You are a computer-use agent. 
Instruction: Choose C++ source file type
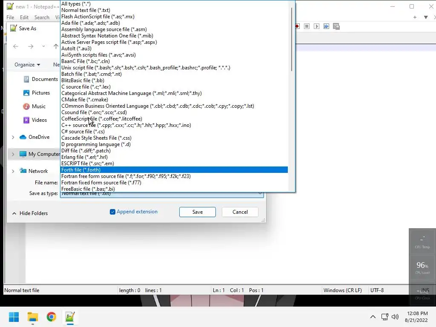pyautogui.click(x=174, y=126)
